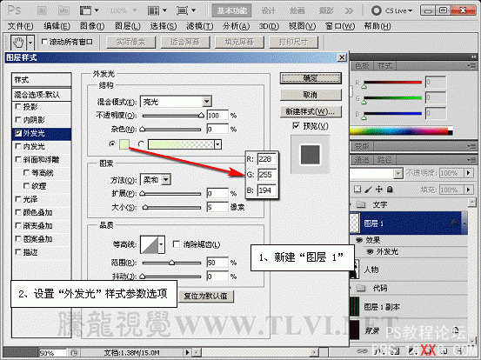
Task: Open the 窗口(W) menu
Action: 340,26
